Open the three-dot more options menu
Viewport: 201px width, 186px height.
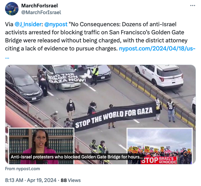coord(193,6)
